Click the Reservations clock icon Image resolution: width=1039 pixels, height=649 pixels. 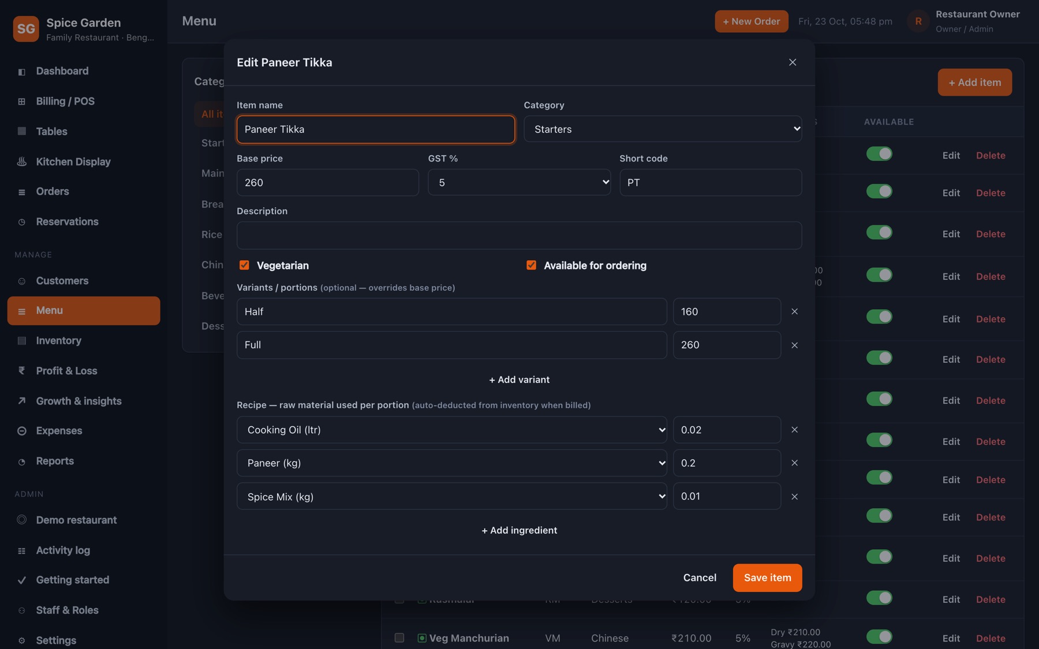(x=22, y=222)
